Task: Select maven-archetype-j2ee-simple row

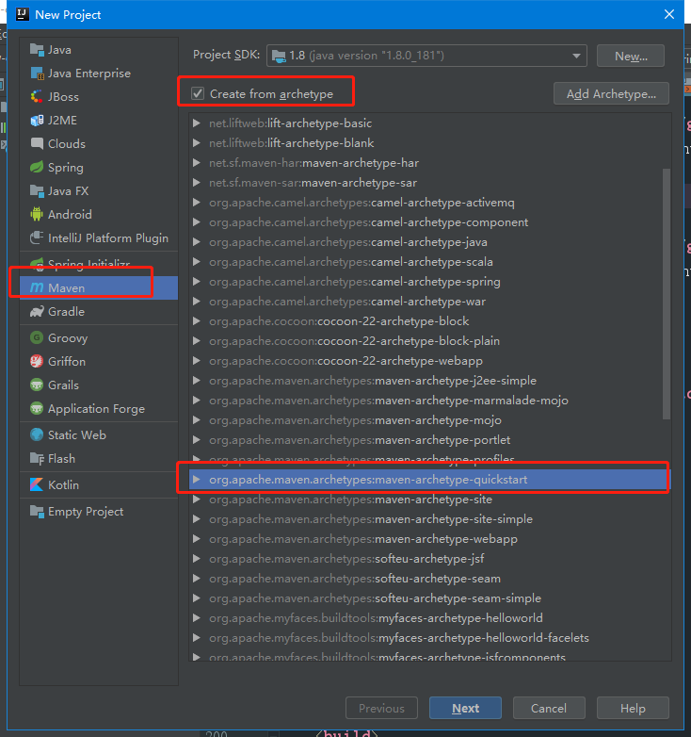Action: (430, 380)
